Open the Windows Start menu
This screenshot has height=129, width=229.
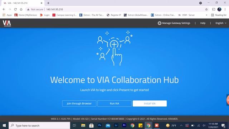click(4, 125)
